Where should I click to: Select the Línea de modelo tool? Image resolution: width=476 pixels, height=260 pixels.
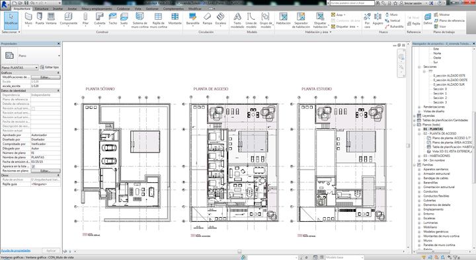pos(251,20)
